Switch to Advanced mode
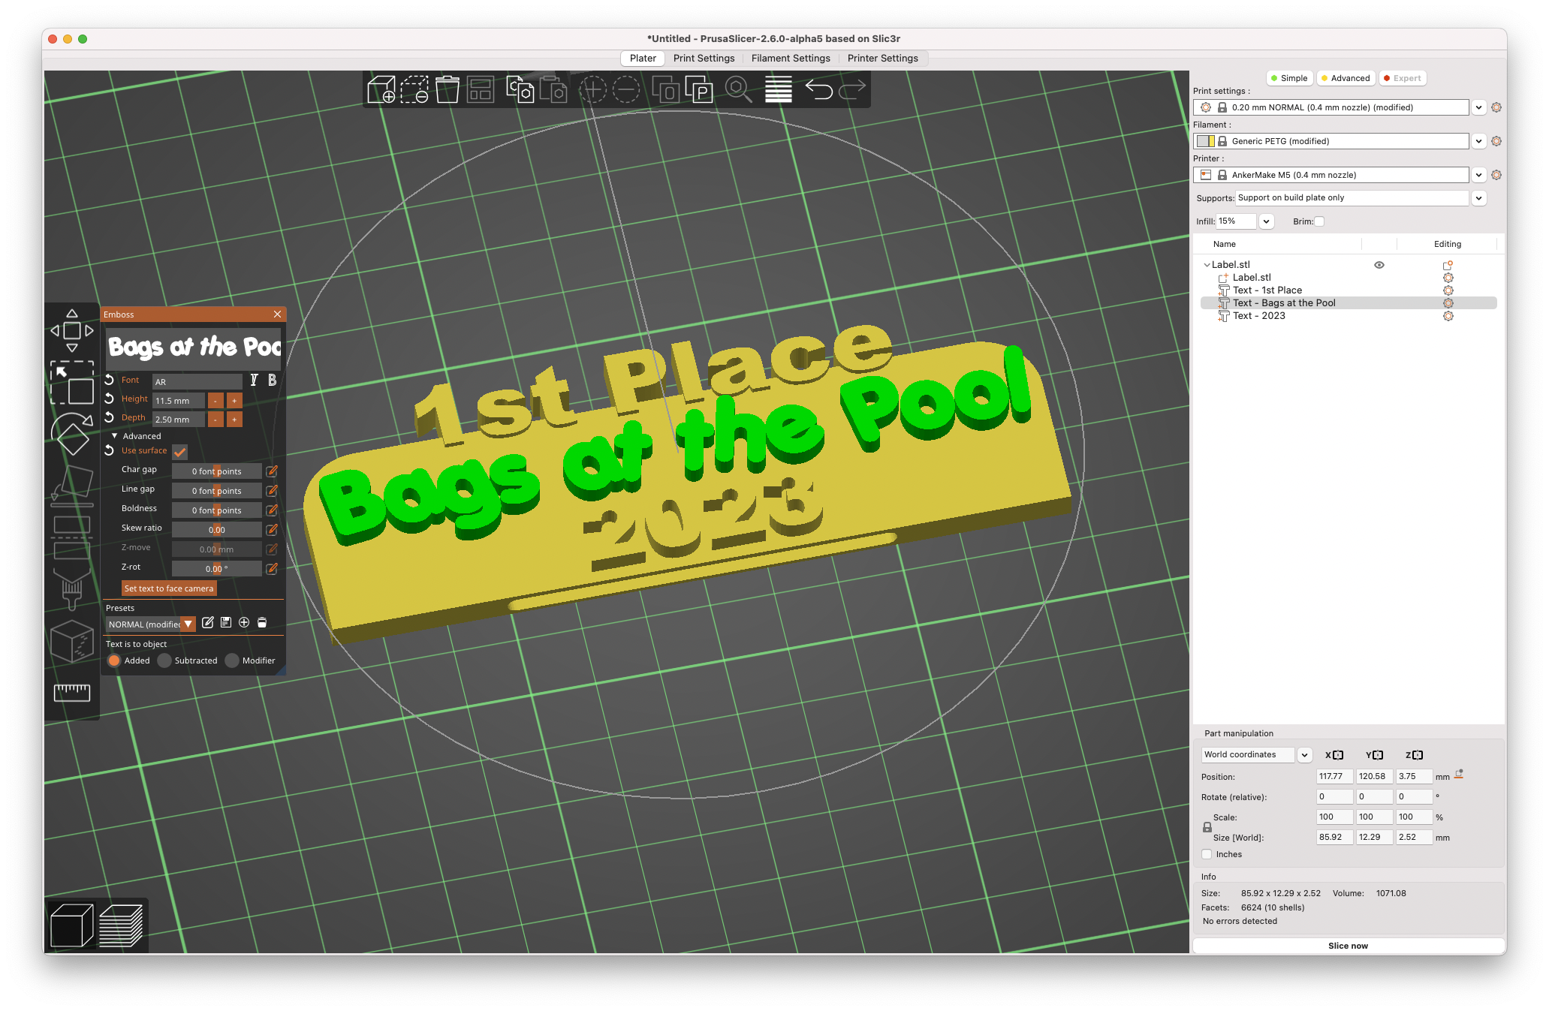 (x=1346, y=78)
